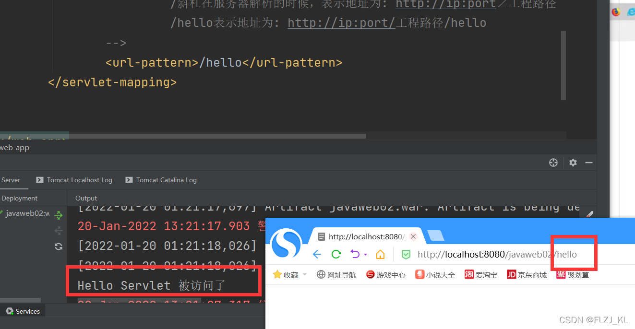The image size is (635, 329).
Task: Switch to Tomcat Catalina Log tab
Action: pyautogui.click(x=161, y=180)
